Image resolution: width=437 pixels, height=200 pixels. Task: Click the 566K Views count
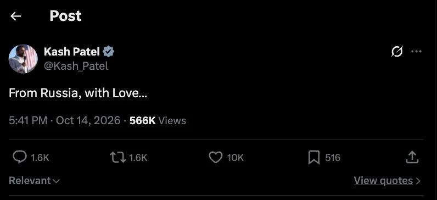tap(158, 120)
